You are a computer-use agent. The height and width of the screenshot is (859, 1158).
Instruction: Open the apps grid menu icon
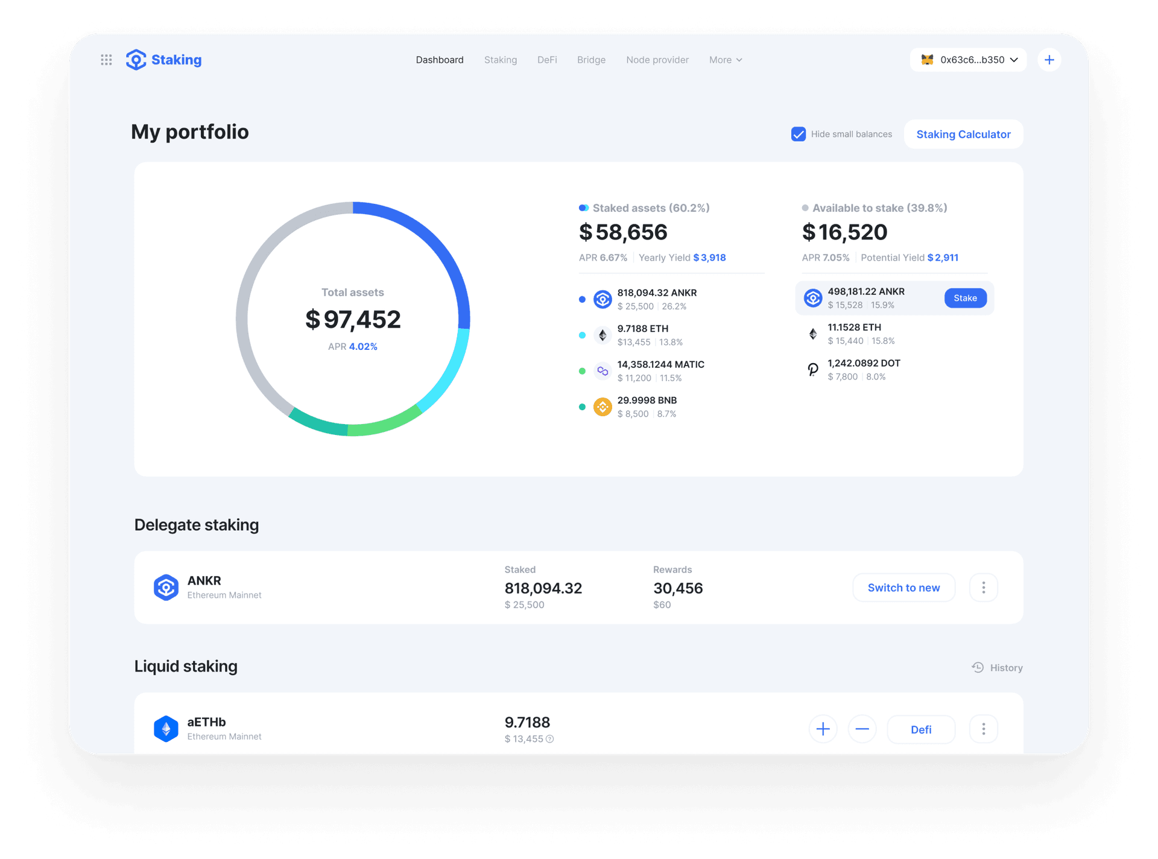tap(106, 60)
